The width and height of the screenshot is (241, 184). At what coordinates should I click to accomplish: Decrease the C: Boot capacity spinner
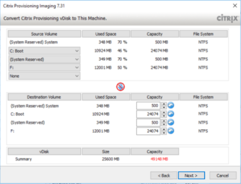(x=164, y=116)
